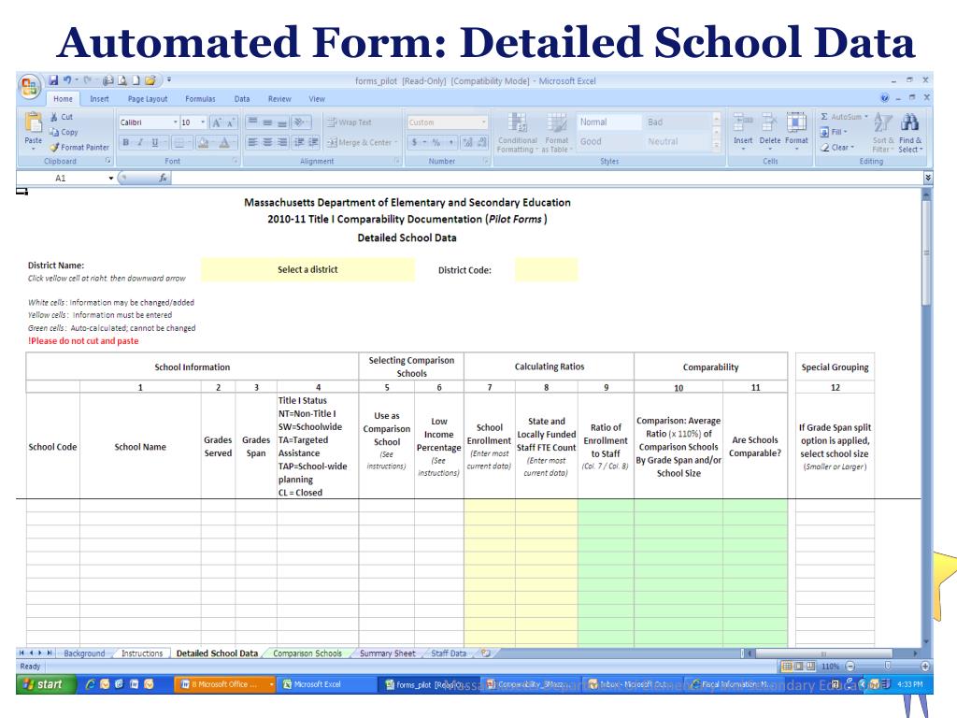Click the zoom in plus button
The width and height of the screenshot is (957, 718).
[925, 666]
